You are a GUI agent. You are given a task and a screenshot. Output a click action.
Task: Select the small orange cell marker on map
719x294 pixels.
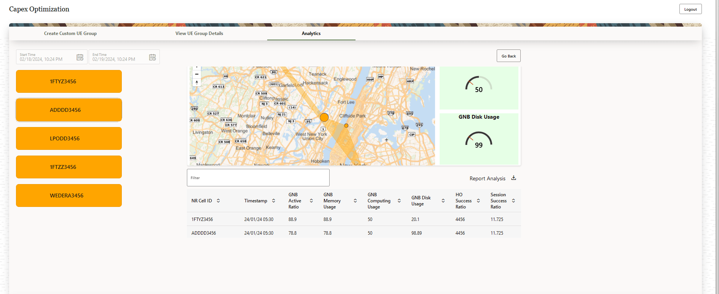[346, 126]
